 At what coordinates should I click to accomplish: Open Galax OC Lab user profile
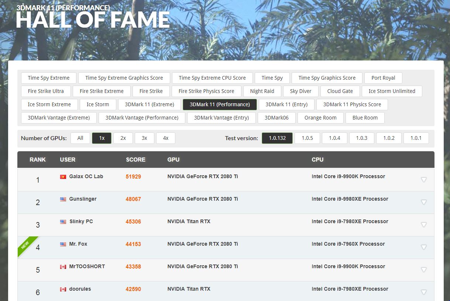click(86, 176)
